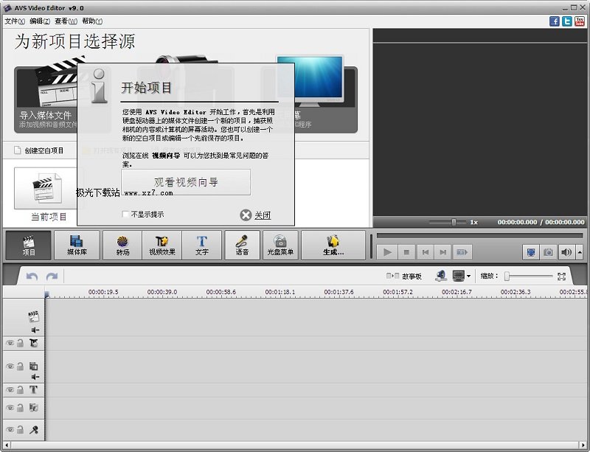Close the 开始项目 dialog via 关闭
The width and height of the screenshot is (590, 452).
pos(263,215)
